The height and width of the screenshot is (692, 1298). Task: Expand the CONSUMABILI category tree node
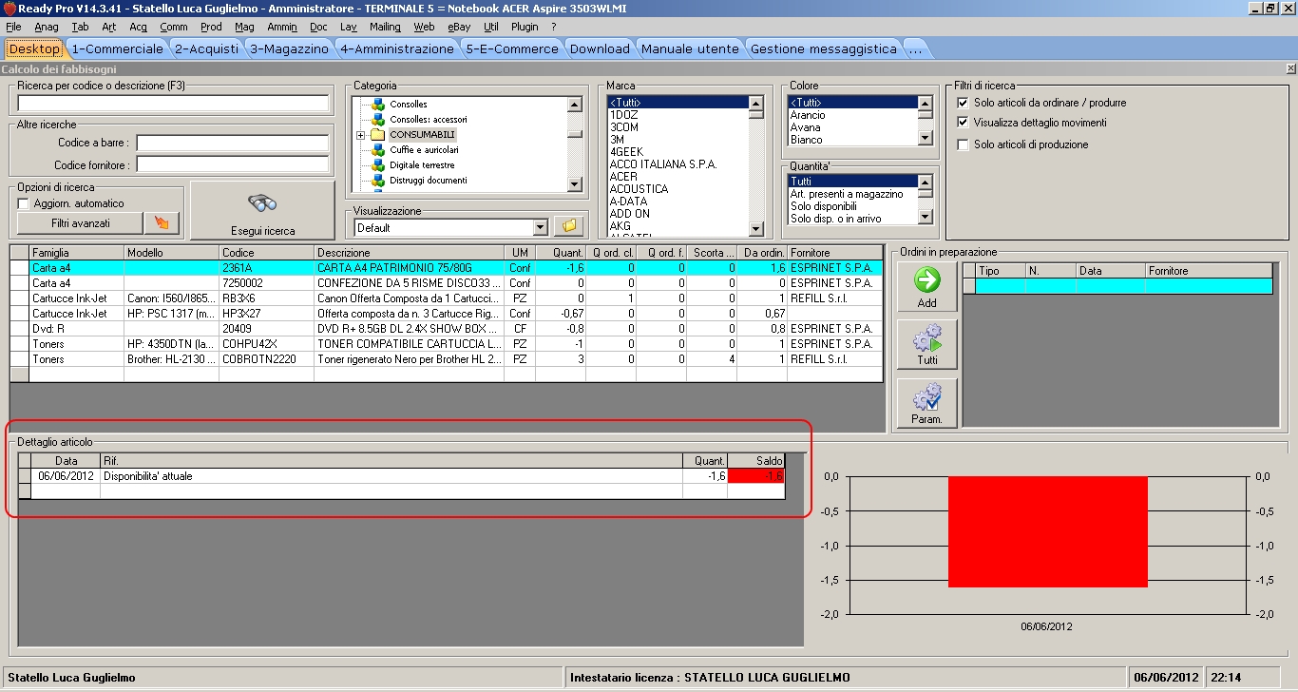(361, 136)
